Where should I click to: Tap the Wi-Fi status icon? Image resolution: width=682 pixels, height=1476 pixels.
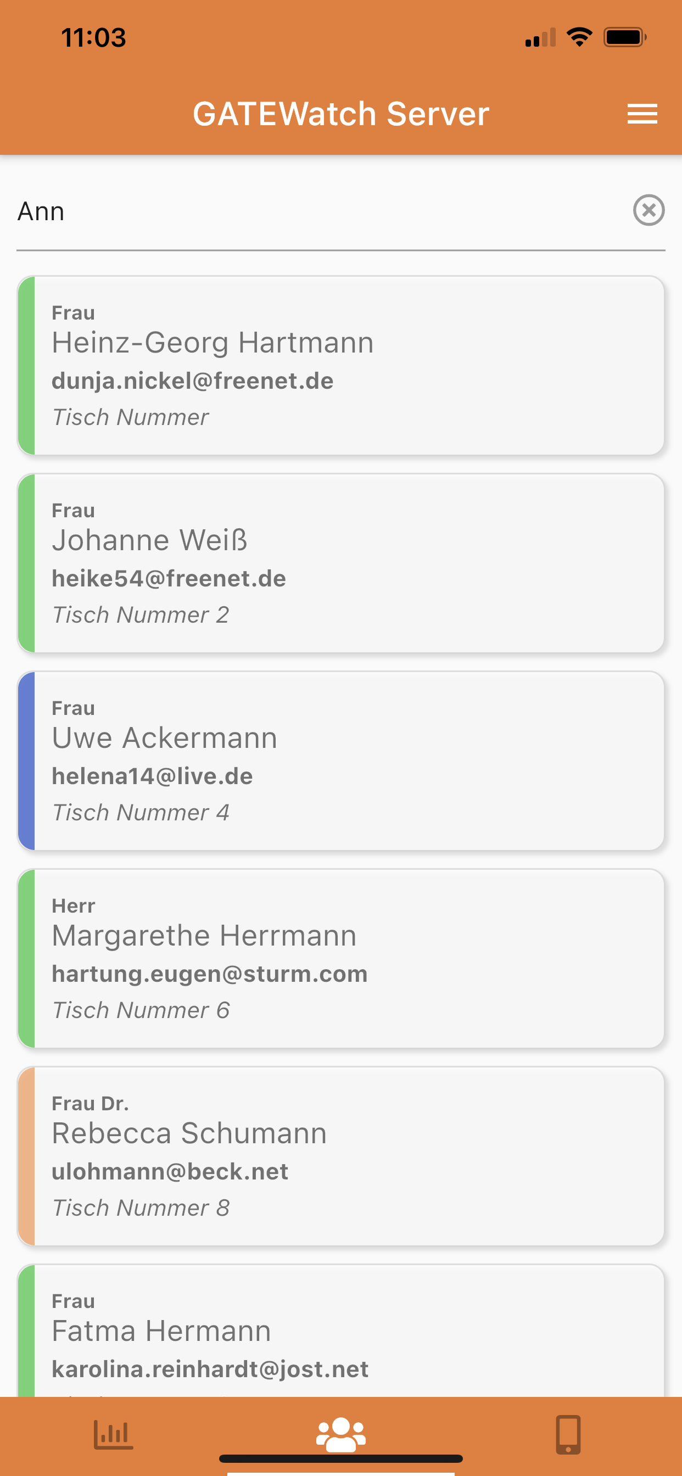[x=579, y=37]
